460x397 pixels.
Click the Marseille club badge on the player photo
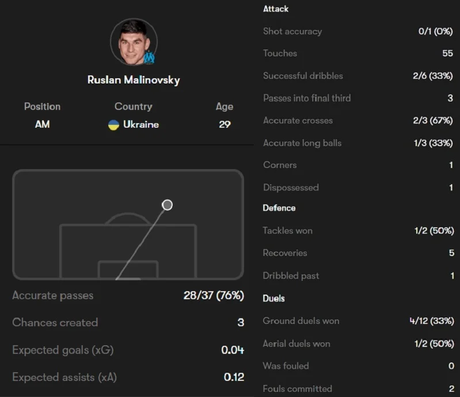(149, 58)
